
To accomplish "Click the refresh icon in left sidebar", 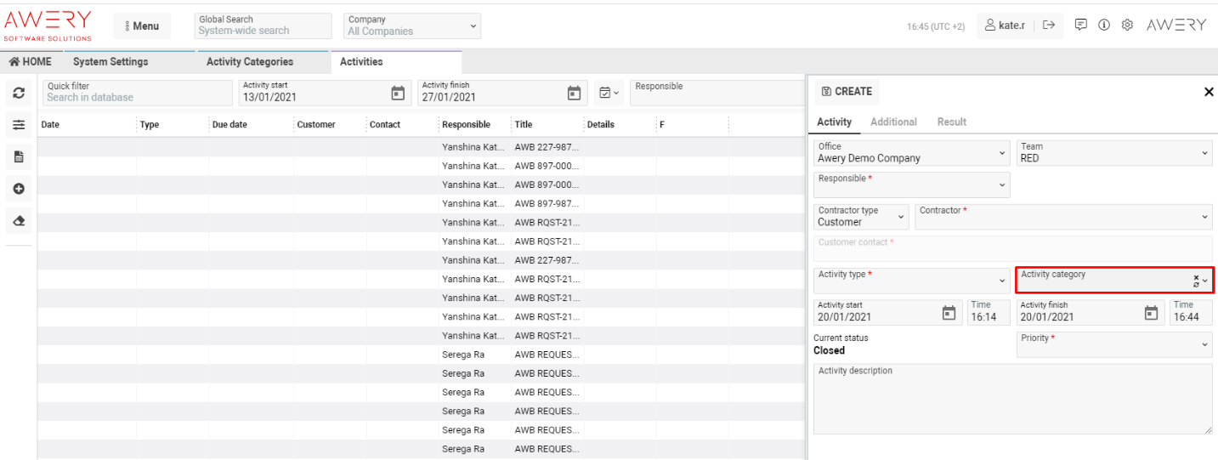I will (x=19, y=94).
